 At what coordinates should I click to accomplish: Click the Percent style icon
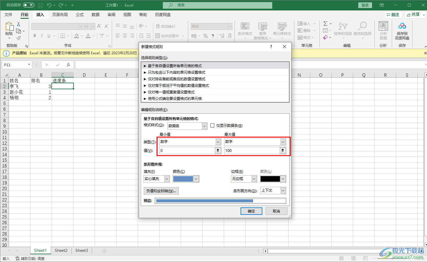coord(206,36)
